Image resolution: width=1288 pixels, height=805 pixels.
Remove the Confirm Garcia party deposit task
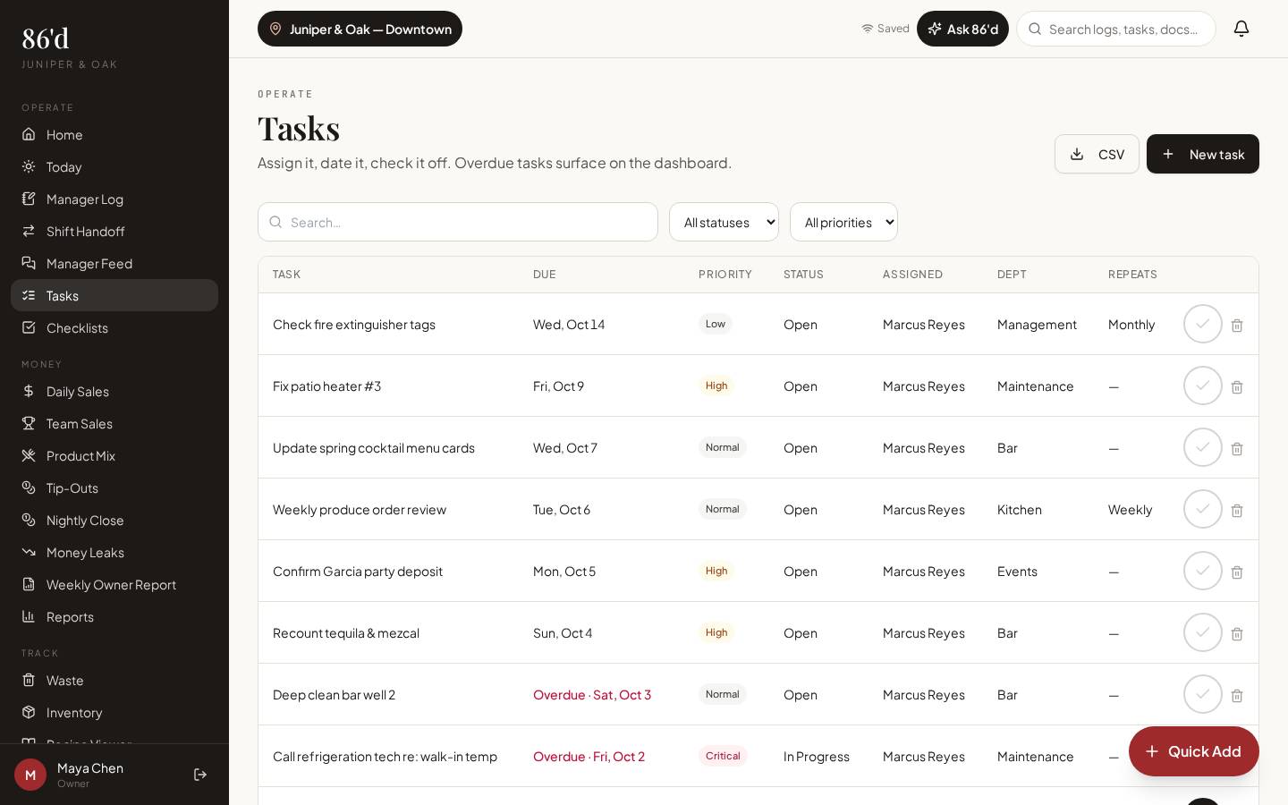pyautogui.click(x=1237, y=572)
